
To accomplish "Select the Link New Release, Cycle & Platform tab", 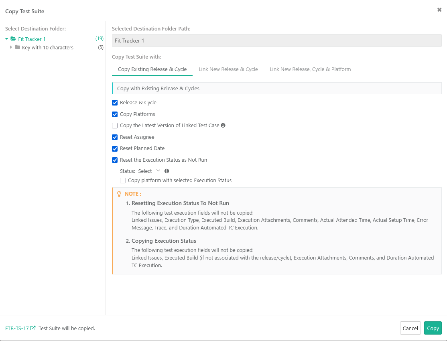I will 310,69.
